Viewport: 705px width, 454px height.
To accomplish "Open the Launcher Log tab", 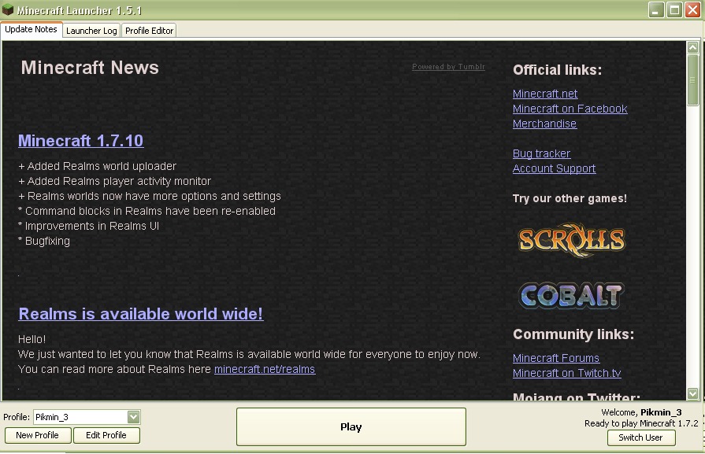I will point(91,31).
